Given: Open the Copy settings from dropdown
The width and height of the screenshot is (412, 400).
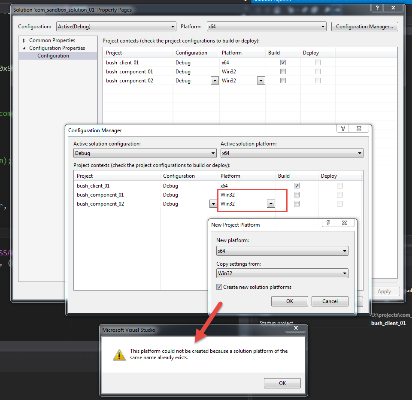Looking at the screenshot, I should pos(282,273).
